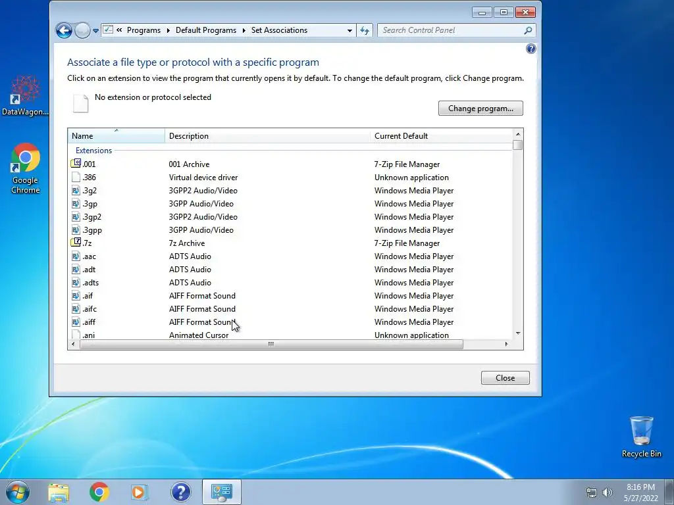Select the .aac media file icon
The height and width of the screenshot is (505, 674).
[x=76, y=256]
